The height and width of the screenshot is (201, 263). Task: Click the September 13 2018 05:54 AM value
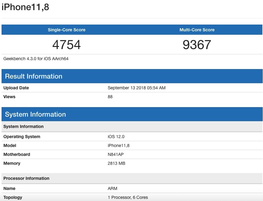click(136, 88)
